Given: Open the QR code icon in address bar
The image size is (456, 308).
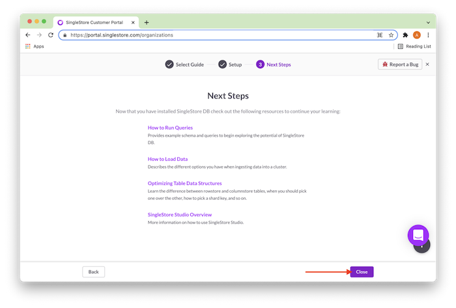Looking at the screenshot, I should 380,35.
